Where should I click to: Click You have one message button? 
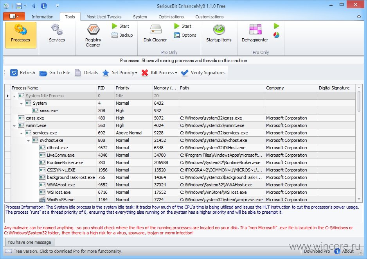(x=29, y=242)
